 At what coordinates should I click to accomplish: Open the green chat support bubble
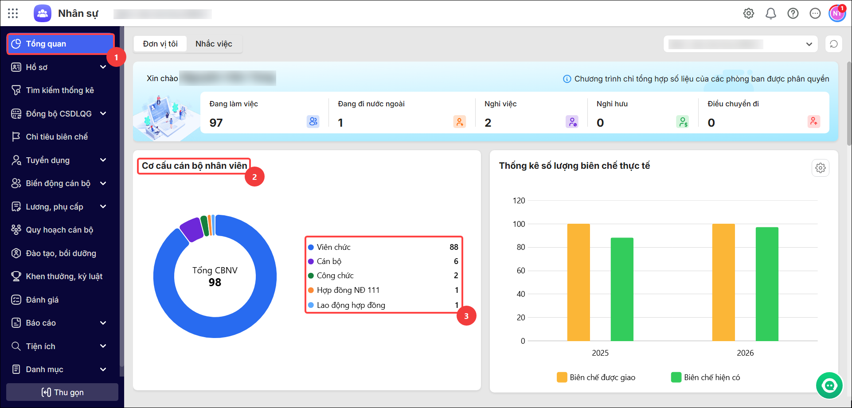829,385
